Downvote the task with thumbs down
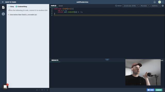The image size is (165, 92). 42,90
